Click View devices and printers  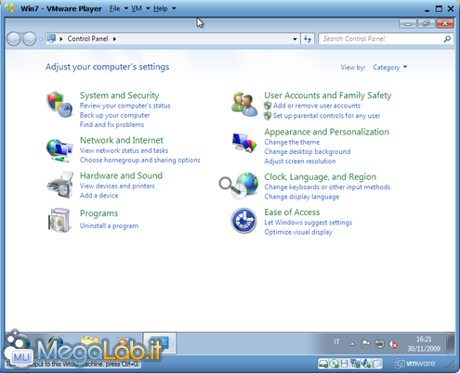click(117, 186)
